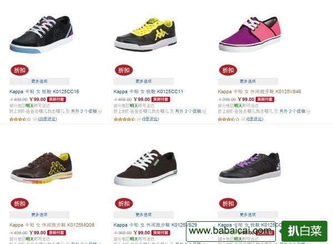The image size is (333, 244).
Task: Open 更多选项 for K0125CC16 shoe
Action: click(x=39, y=82)
